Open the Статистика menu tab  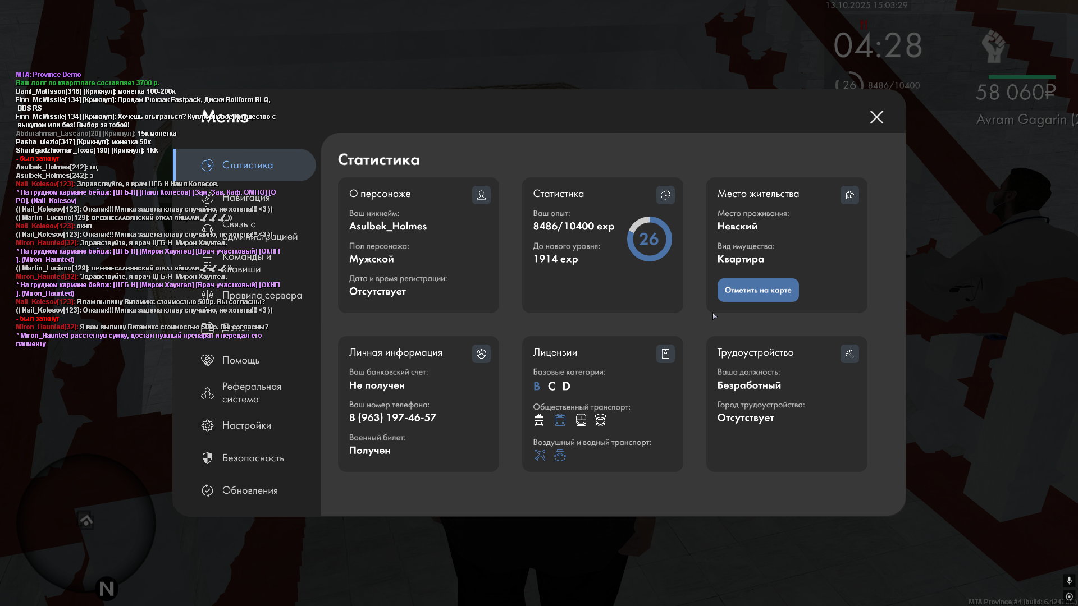click(247, 165)
